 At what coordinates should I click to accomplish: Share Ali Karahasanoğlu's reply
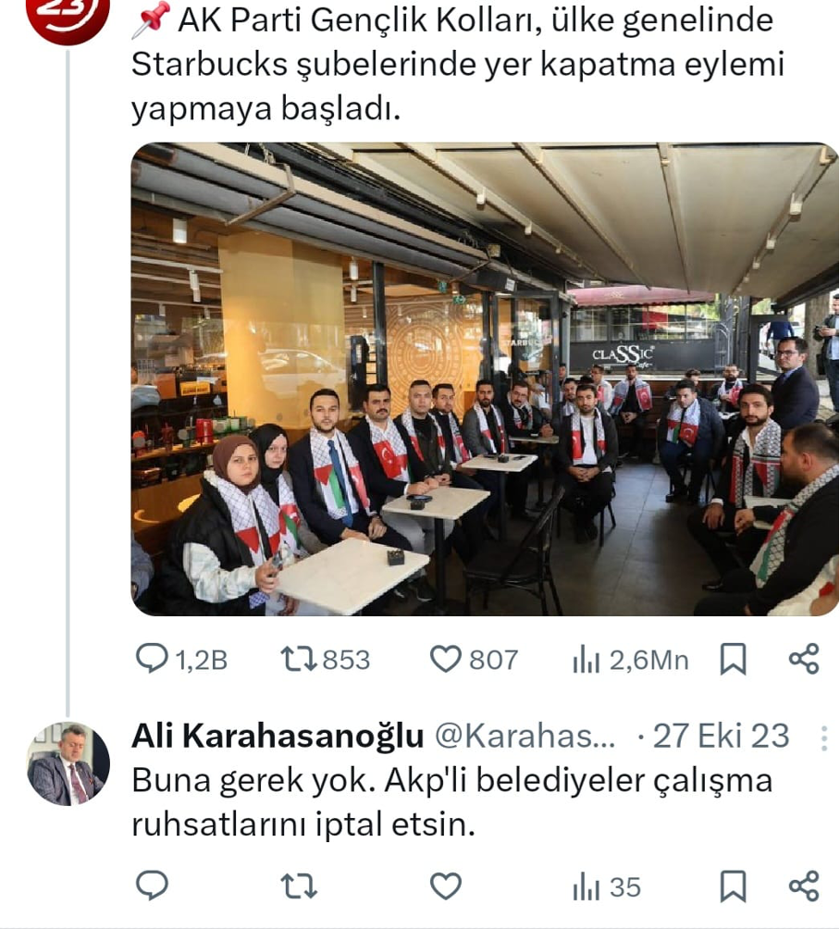click(804, 886)
